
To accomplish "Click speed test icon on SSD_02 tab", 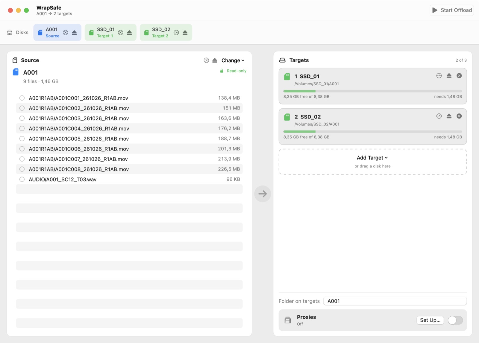I will point(176,33).
